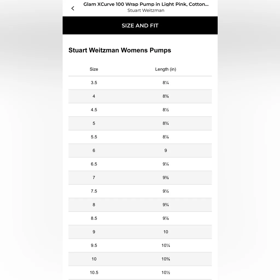The width and height of the screenshot is (280, 280).
Task: Open the Stuart Weitzman brand link under the title
Action: 146,10
